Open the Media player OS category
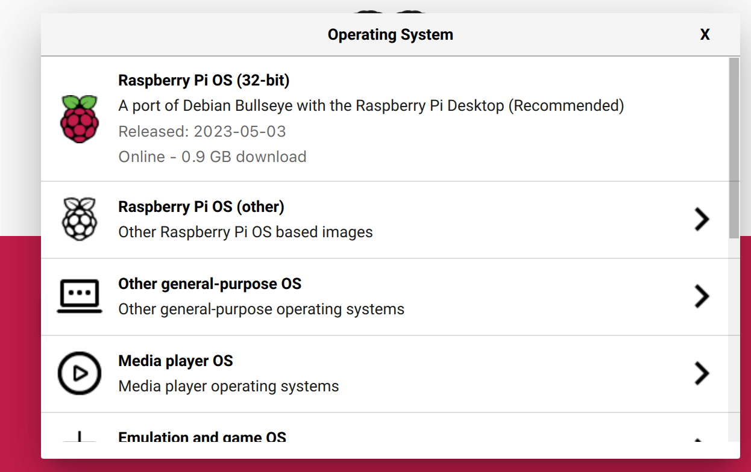This screenshot has width=751, height=472. (301, 373)
